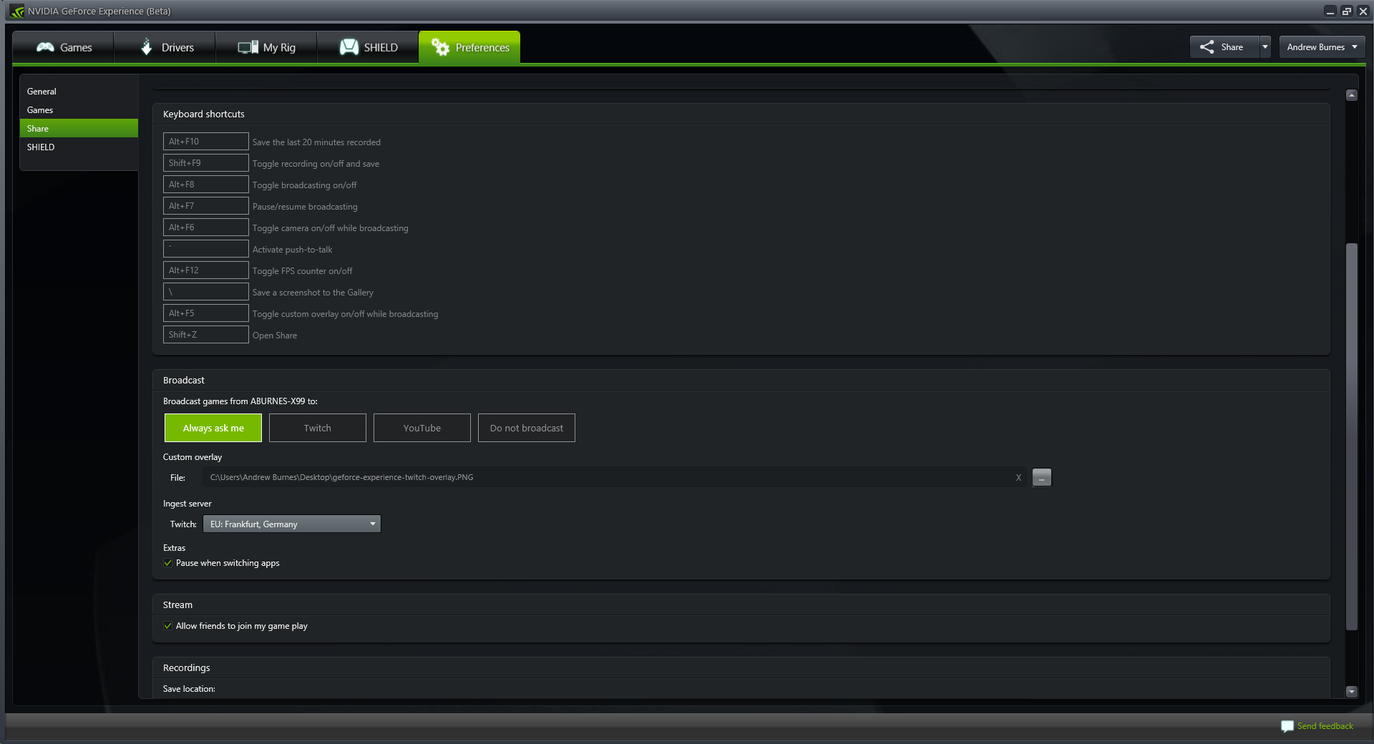Select SHIELD in the sidebar
The width and height of the screenshot is (1374, 744).
pyautogui.click(x=79, y=147)
